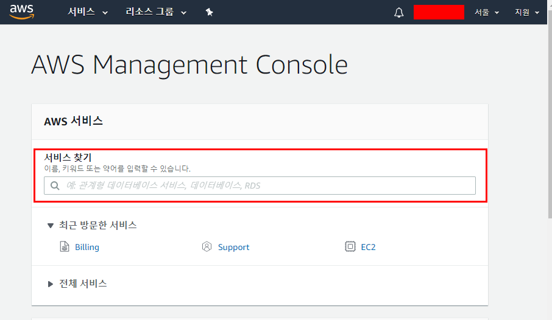Click the service search input field
Image resolution: width=552 pixels, height=320 pixels.
click(260, 186)
